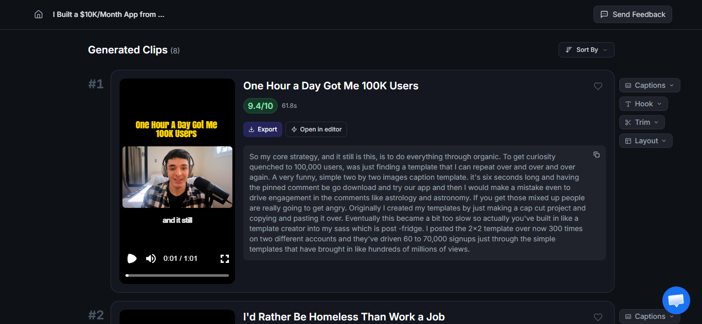Go to the home icon
702x324 pixels.
pos(39,14)
